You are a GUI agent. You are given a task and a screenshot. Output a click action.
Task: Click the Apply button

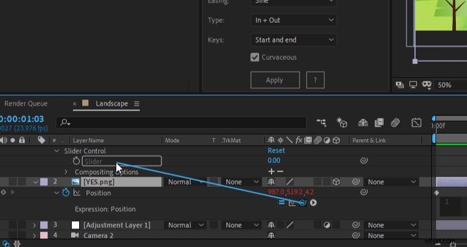[275, 80]
